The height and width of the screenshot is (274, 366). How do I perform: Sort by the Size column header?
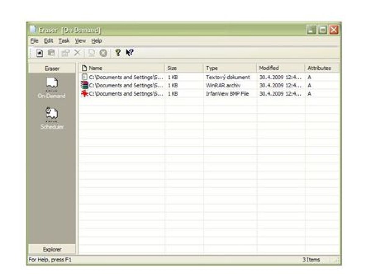(x=184, y=68)
